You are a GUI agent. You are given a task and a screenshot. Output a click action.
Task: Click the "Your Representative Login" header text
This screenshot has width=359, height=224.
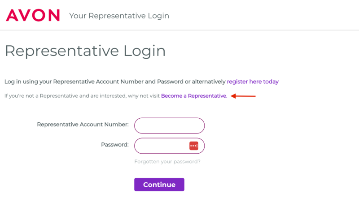coord(119,16)
